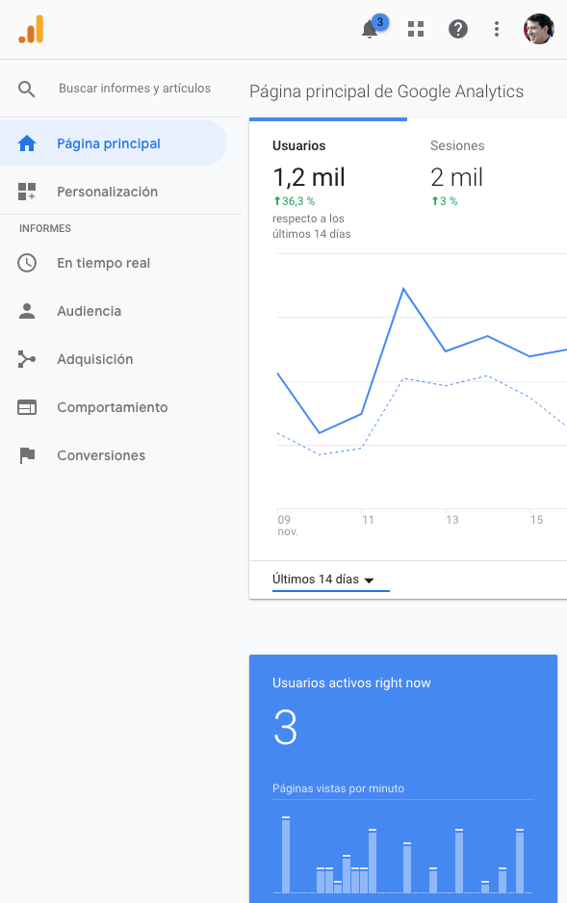Click the peak of the solid users line

pyautogui.click(x=403, y=288)
